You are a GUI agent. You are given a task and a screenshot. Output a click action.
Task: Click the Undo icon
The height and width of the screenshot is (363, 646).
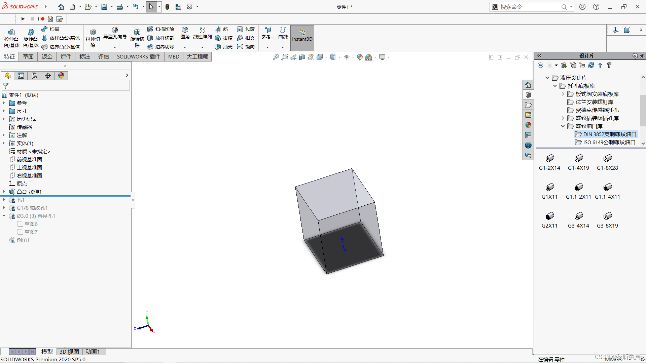(x=135, y=7)
